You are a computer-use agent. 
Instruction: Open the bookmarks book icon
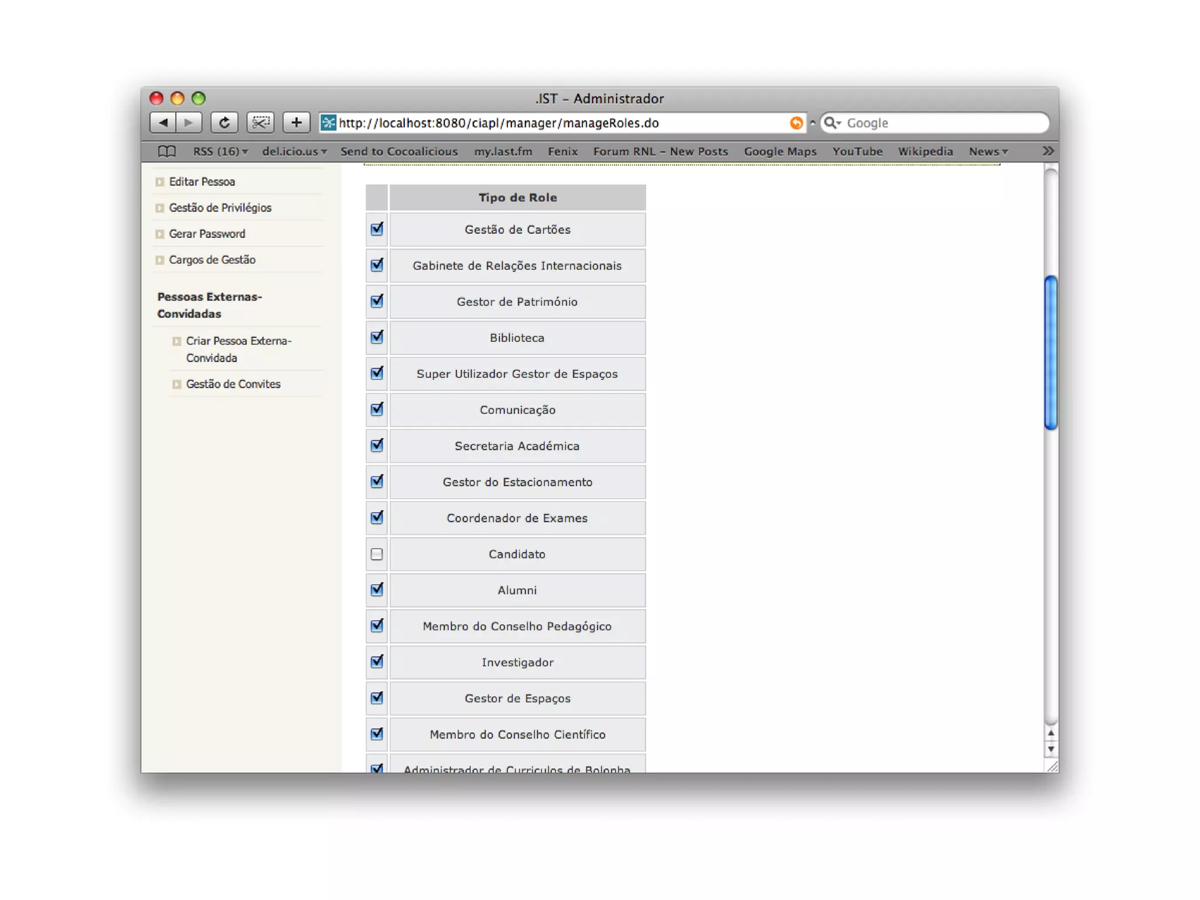(x=167, y=151)
